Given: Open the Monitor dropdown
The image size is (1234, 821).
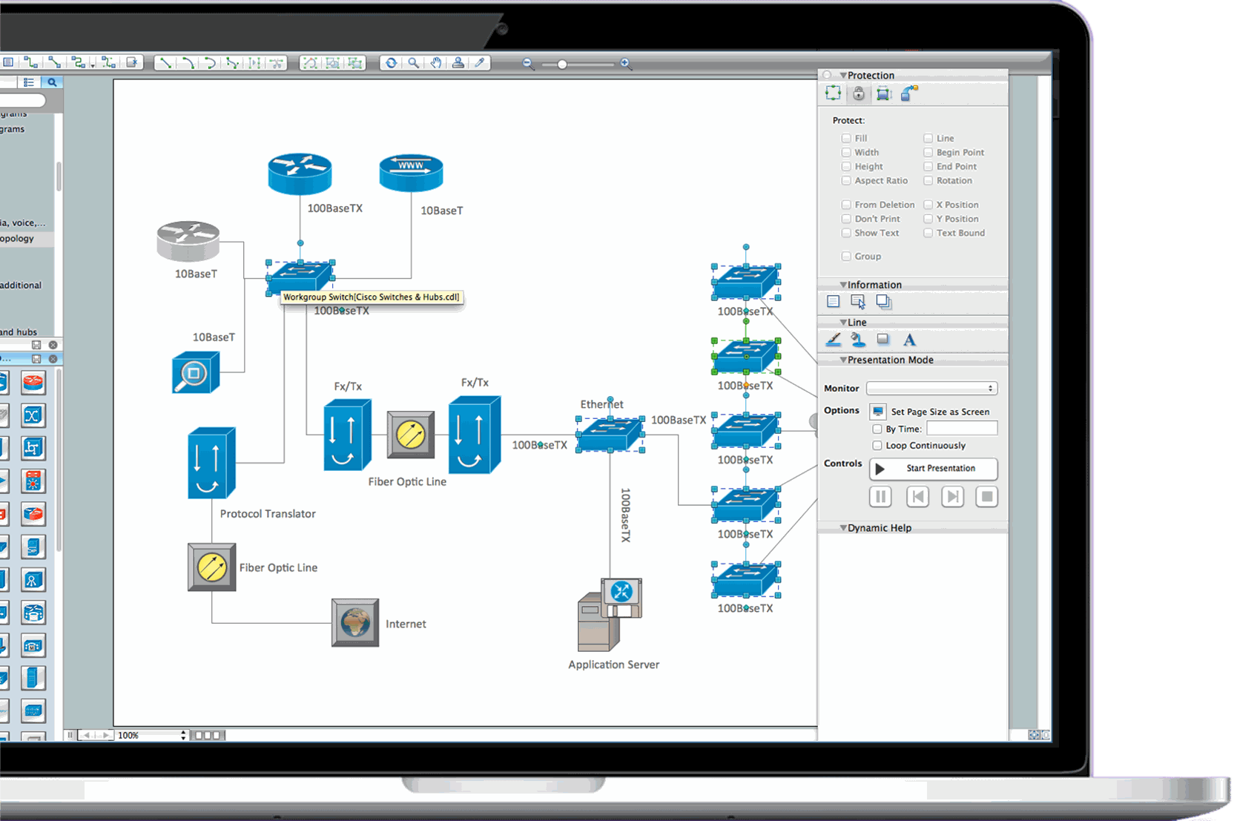Looking at the screenshot, I should 931,388.
